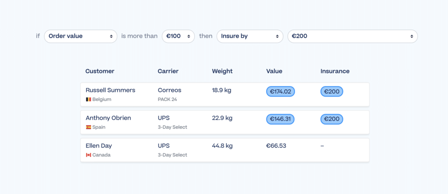The height and width of the screenshot is (194, 448).
Task: Open the Russell Summers customer row
Action: pyautogui.click(x=225, y=94)
